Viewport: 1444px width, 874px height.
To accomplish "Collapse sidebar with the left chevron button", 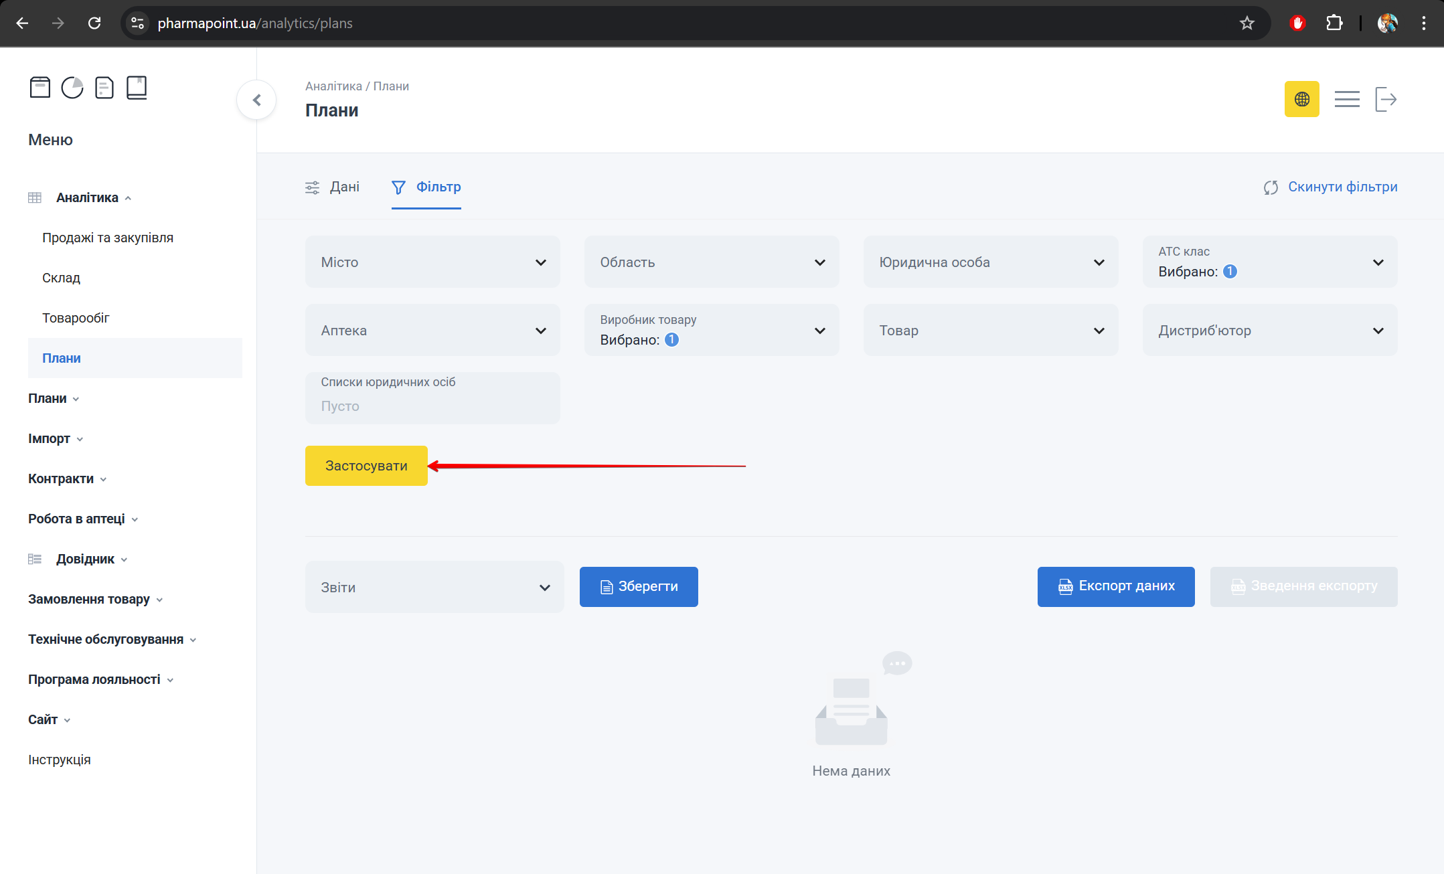I will 256,100.
